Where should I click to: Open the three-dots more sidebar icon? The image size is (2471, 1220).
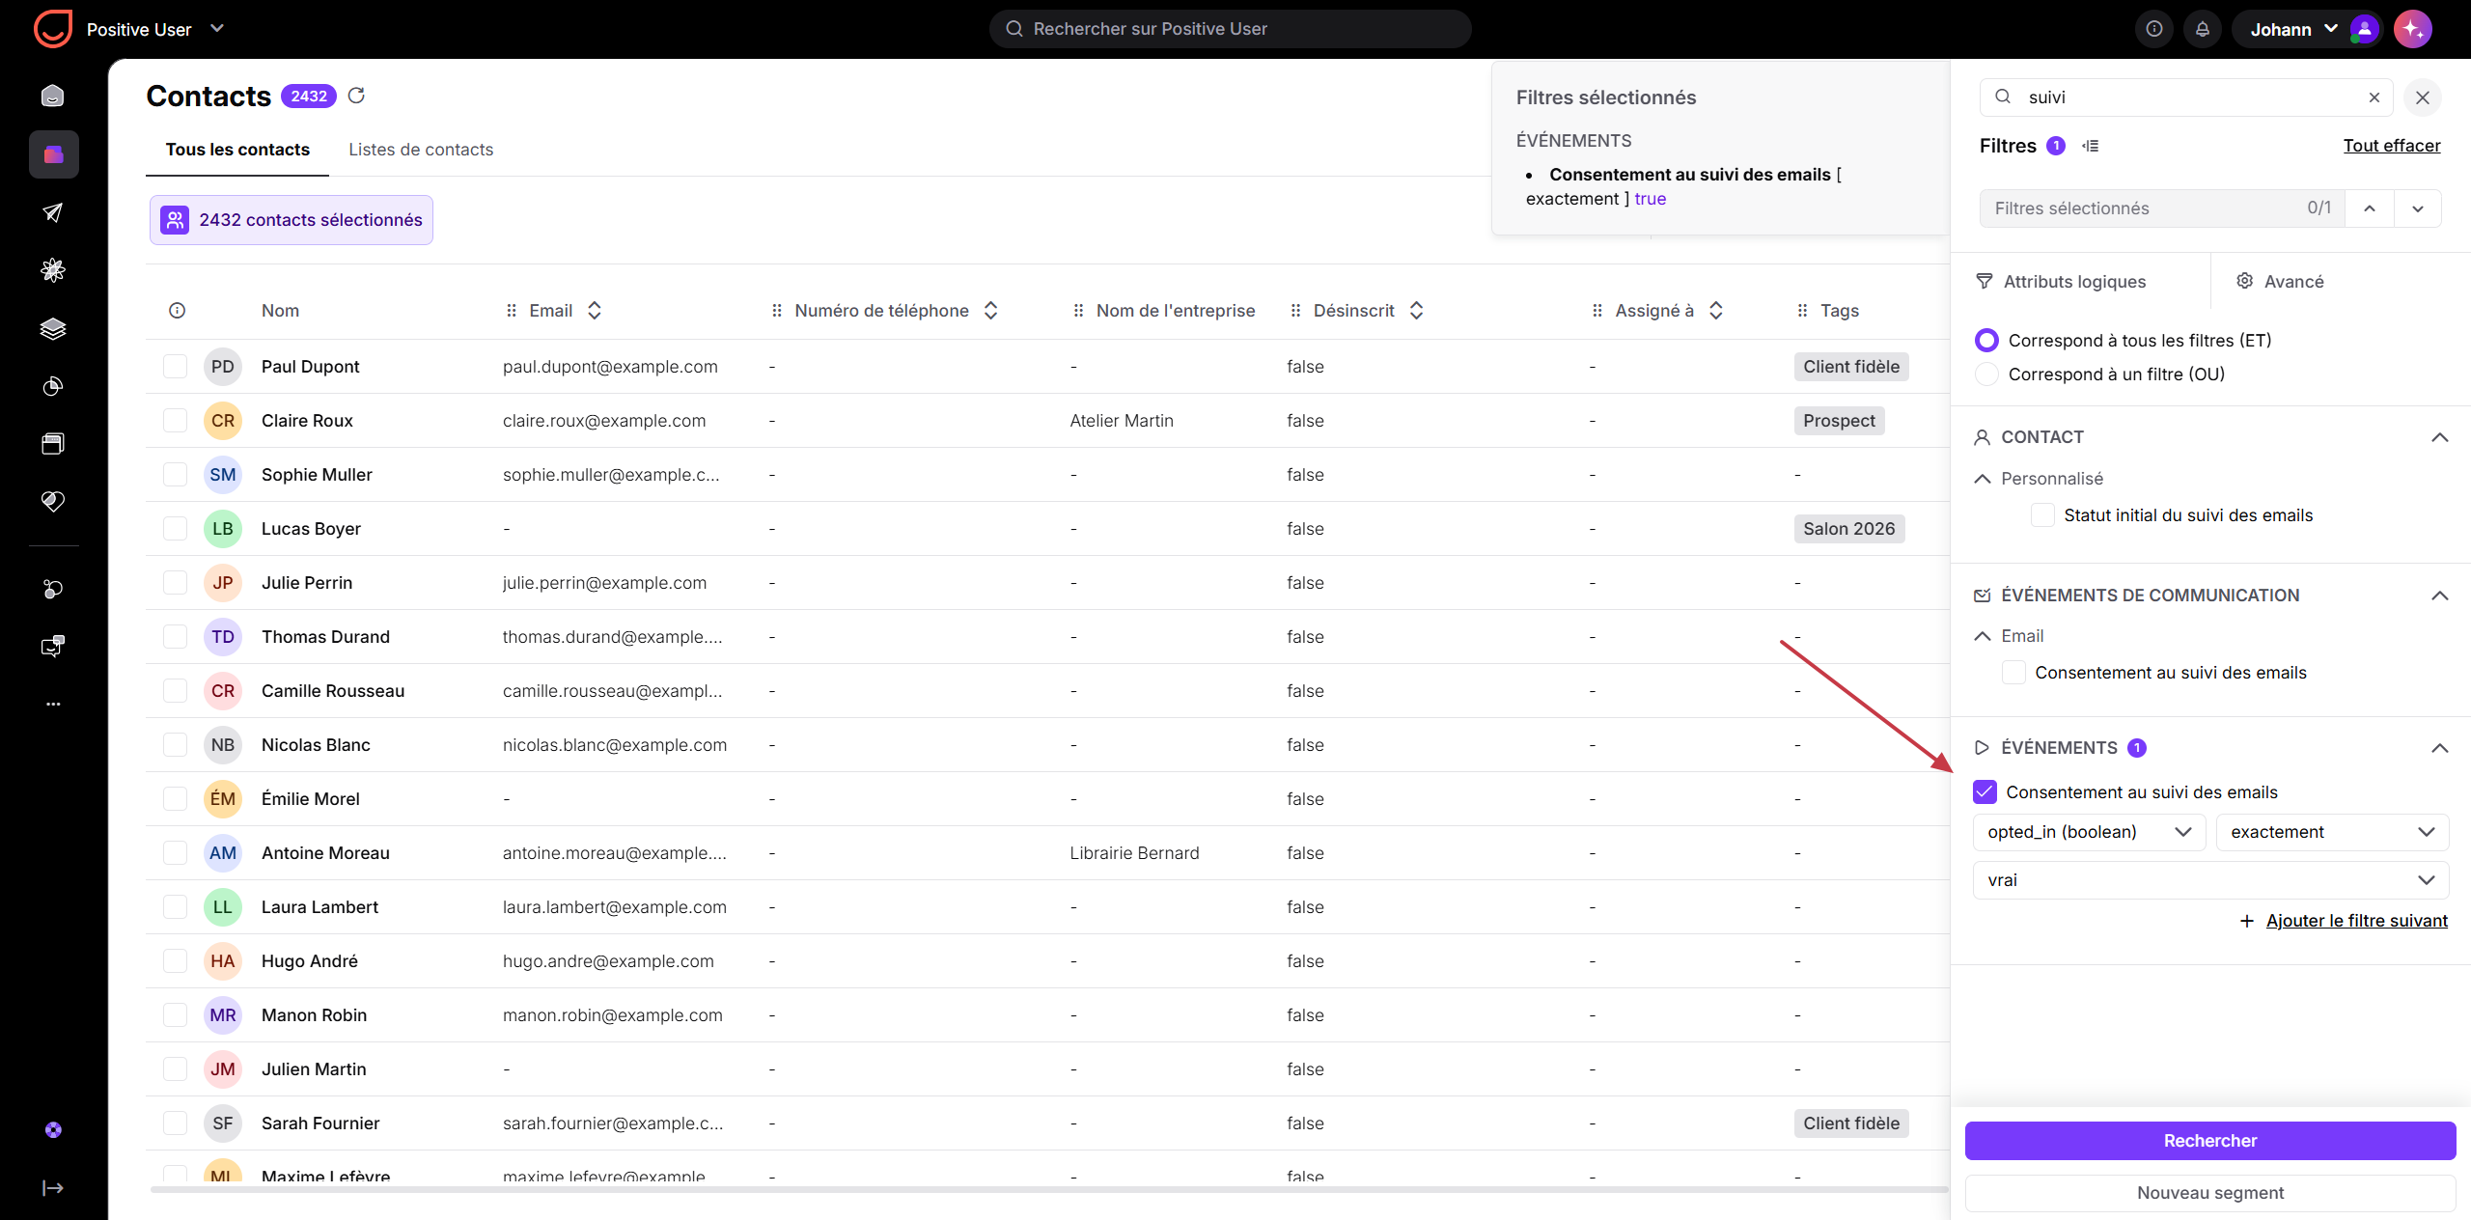coord(53,704)
